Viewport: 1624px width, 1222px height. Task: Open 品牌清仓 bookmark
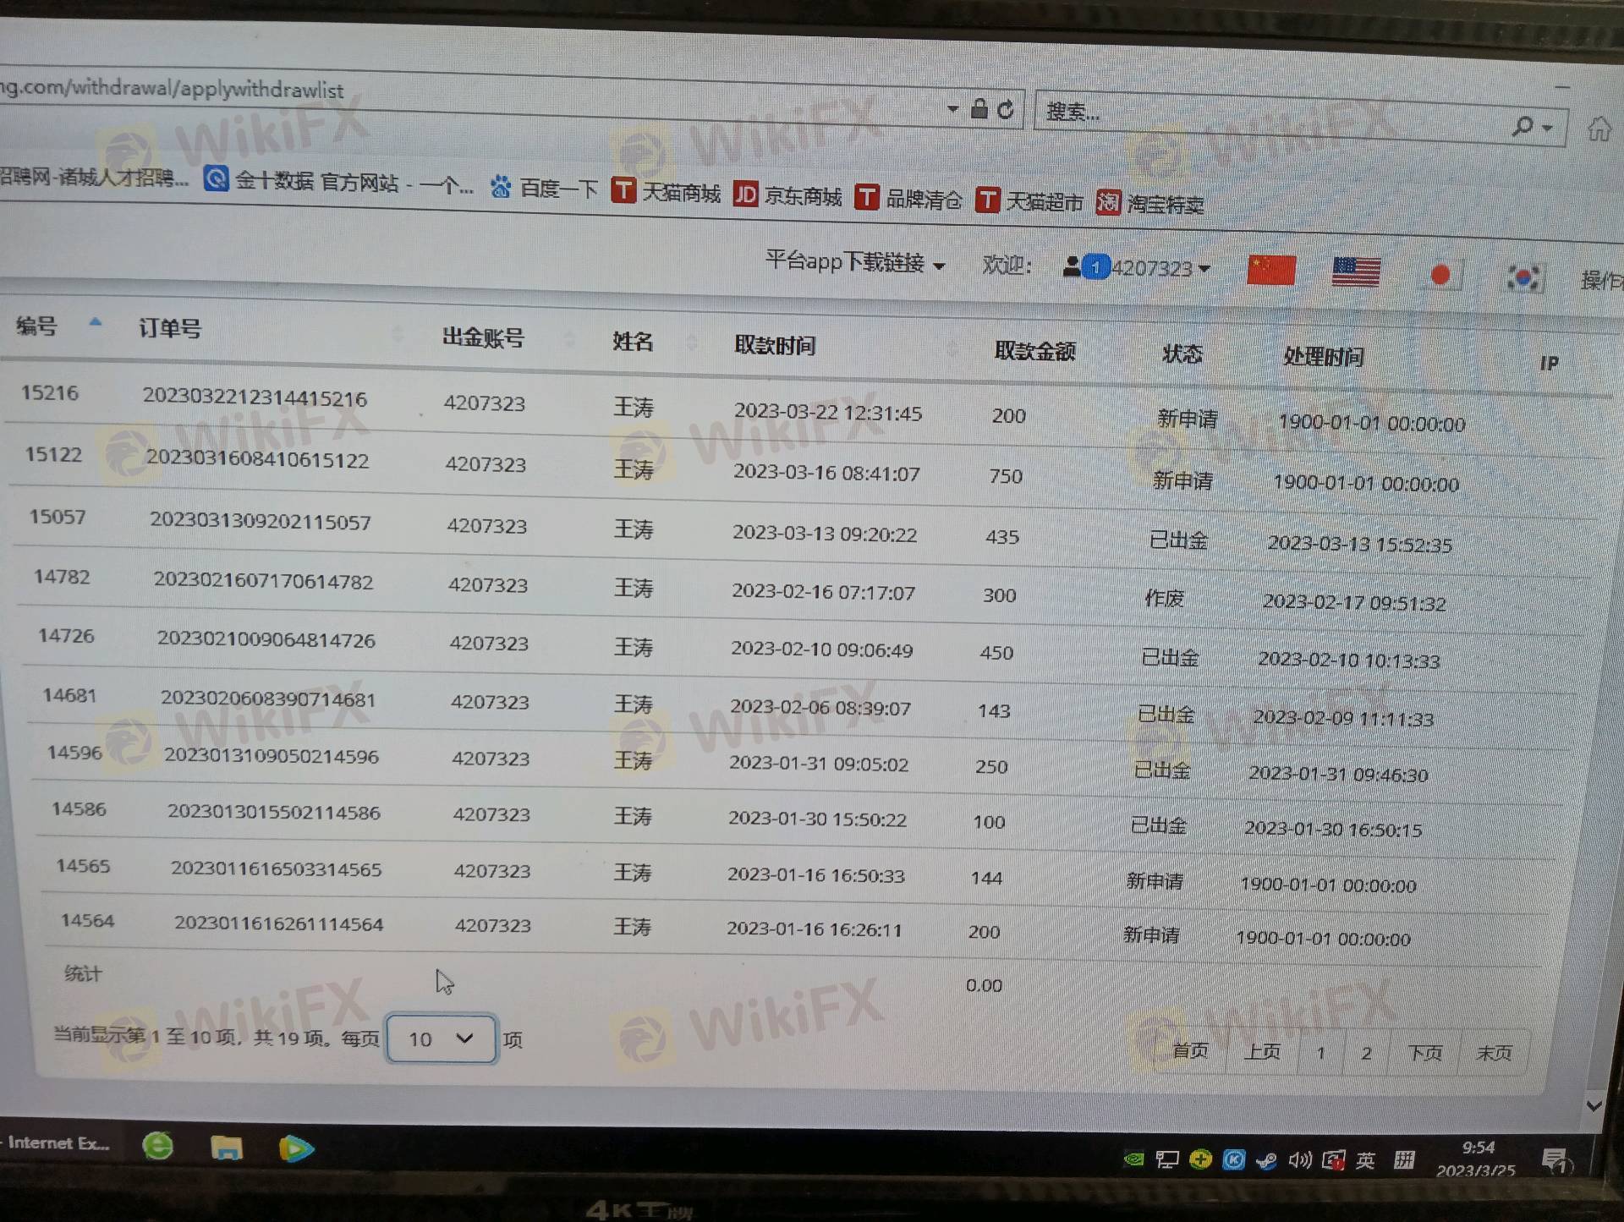pos(908,199)
